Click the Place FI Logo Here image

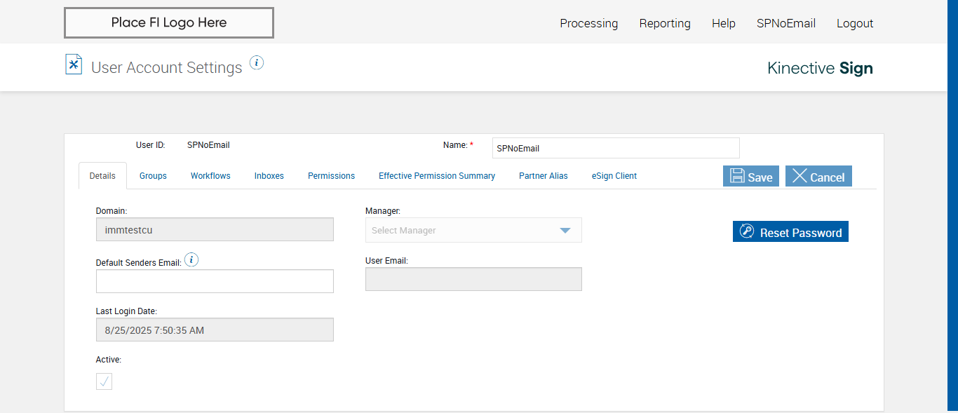tap(169, 23)
